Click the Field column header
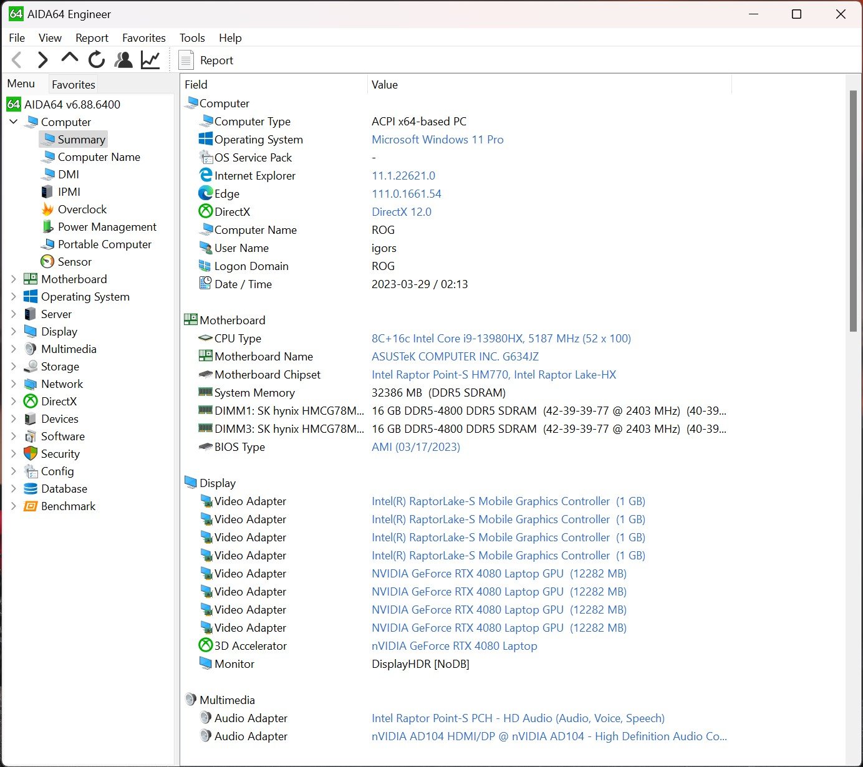This screenshot has width=863, height=767. [x=274, y=84]
